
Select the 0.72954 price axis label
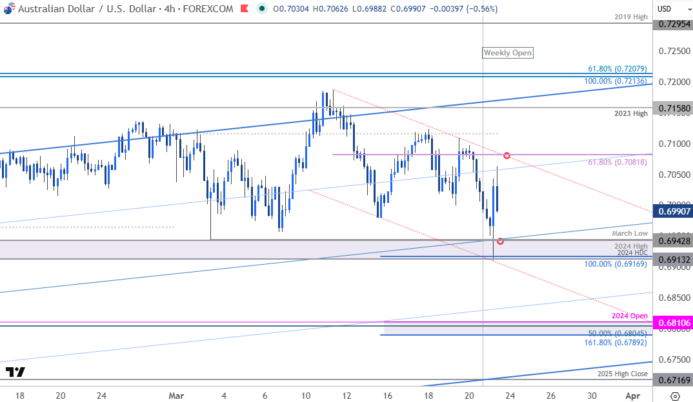[674, 24]
